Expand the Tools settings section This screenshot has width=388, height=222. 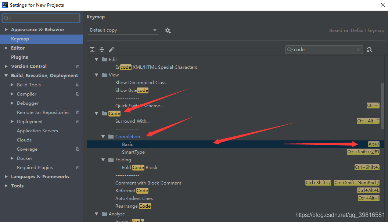[6, 186]
